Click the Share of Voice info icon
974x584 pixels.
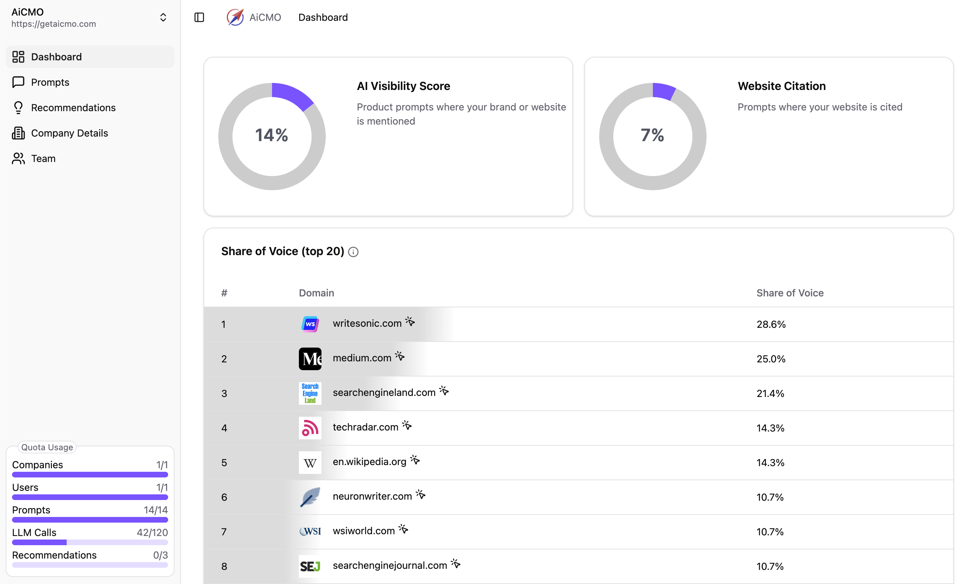[x=353, y=252]
